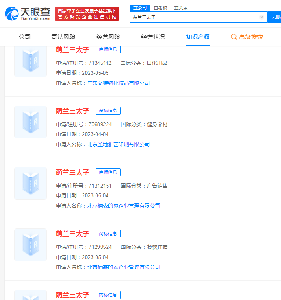281x300 pixels.
Task: Select registration number 70689224 text
Action: [100, 124]
